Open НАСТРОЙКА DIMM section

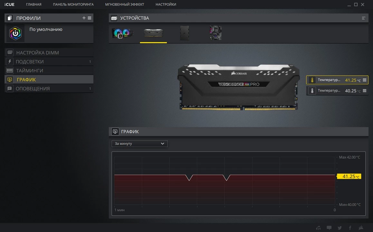tap(49, 53)
